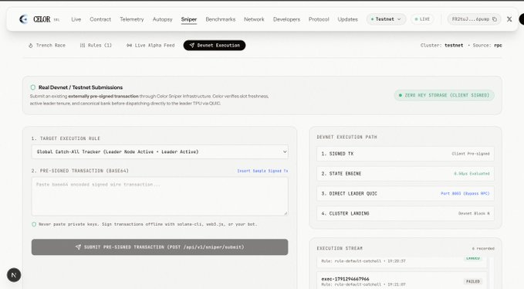Click the Cluster: testnet label
This screenshot has height=289, width=524.
pos(441,46)
